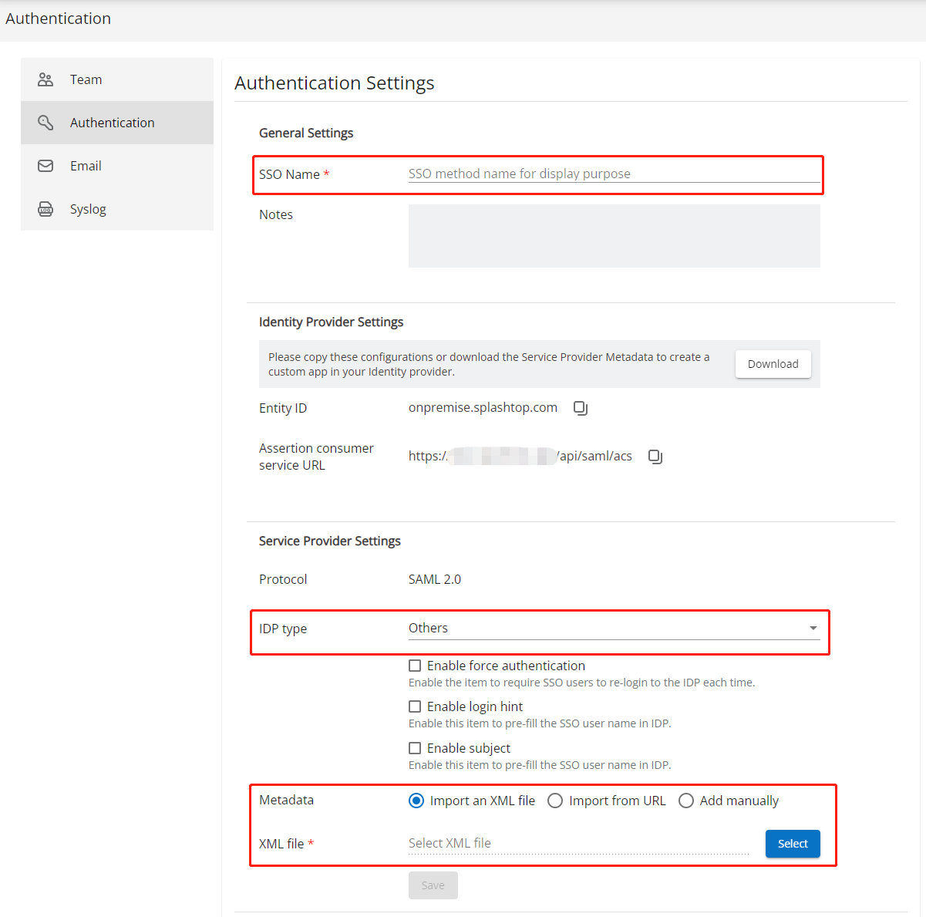926x917 pixels.
Task: Choose the Import an XML file option
Action: coord(416,801)
